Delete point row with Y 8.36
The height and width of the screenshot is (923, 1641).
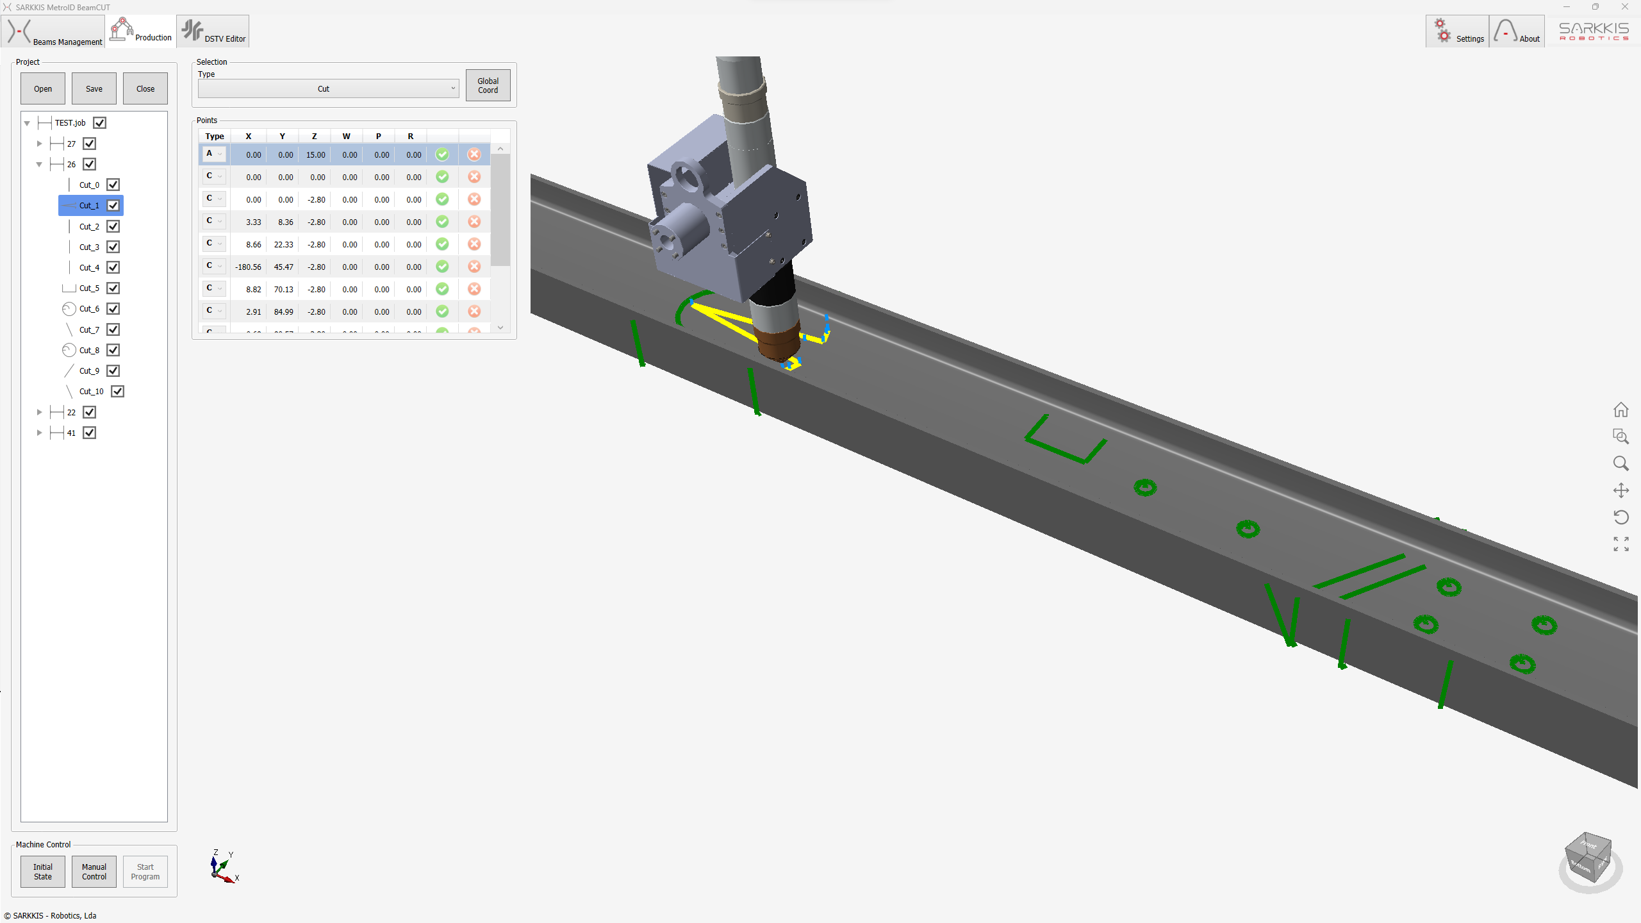[474, 222]
